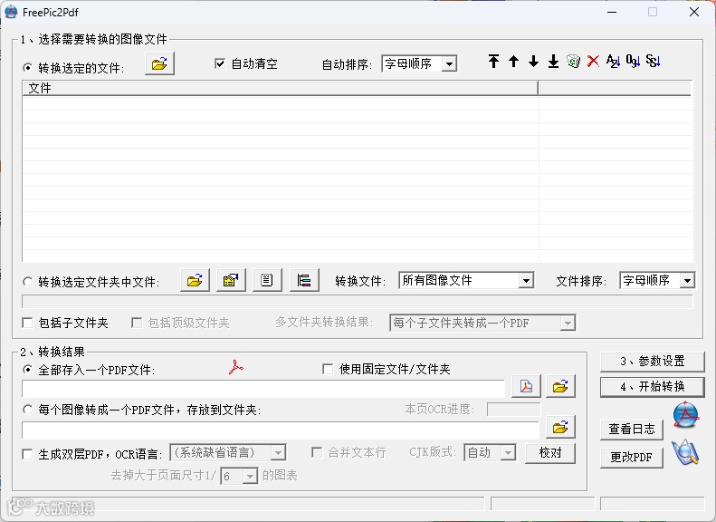Click the bottom status progress bar
The height and width of the screenshot is (522, 716).
pos(248,504)
